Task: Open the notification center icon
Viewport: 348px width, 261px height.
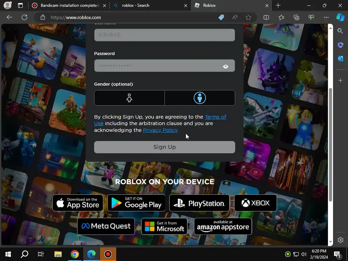Action: pyautogui.click(x=337, y=254)
